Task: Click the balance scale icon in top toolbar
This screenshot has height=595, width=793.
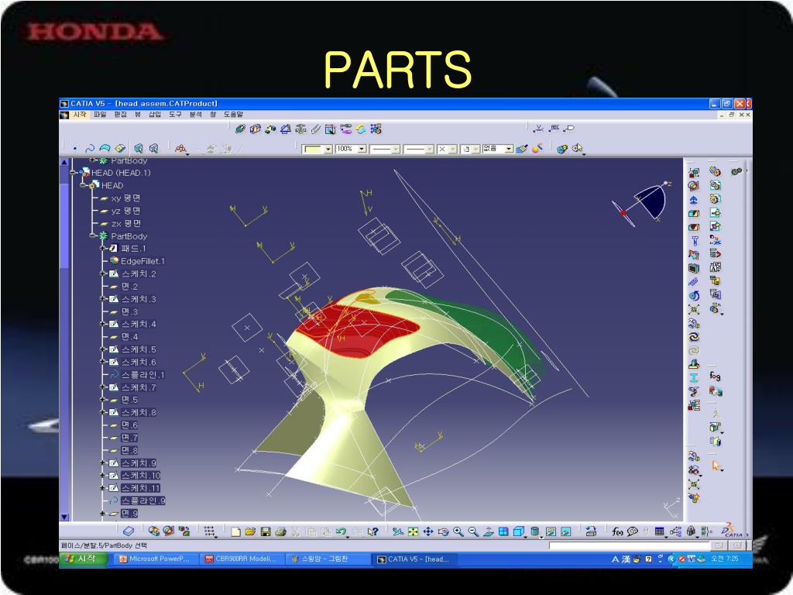Action: (300, 129)
